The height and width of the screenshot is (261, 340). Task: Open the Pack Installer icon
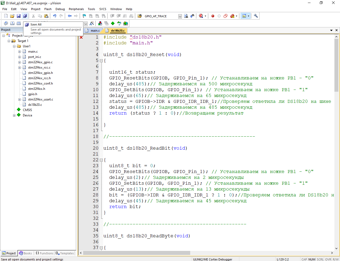126,23
